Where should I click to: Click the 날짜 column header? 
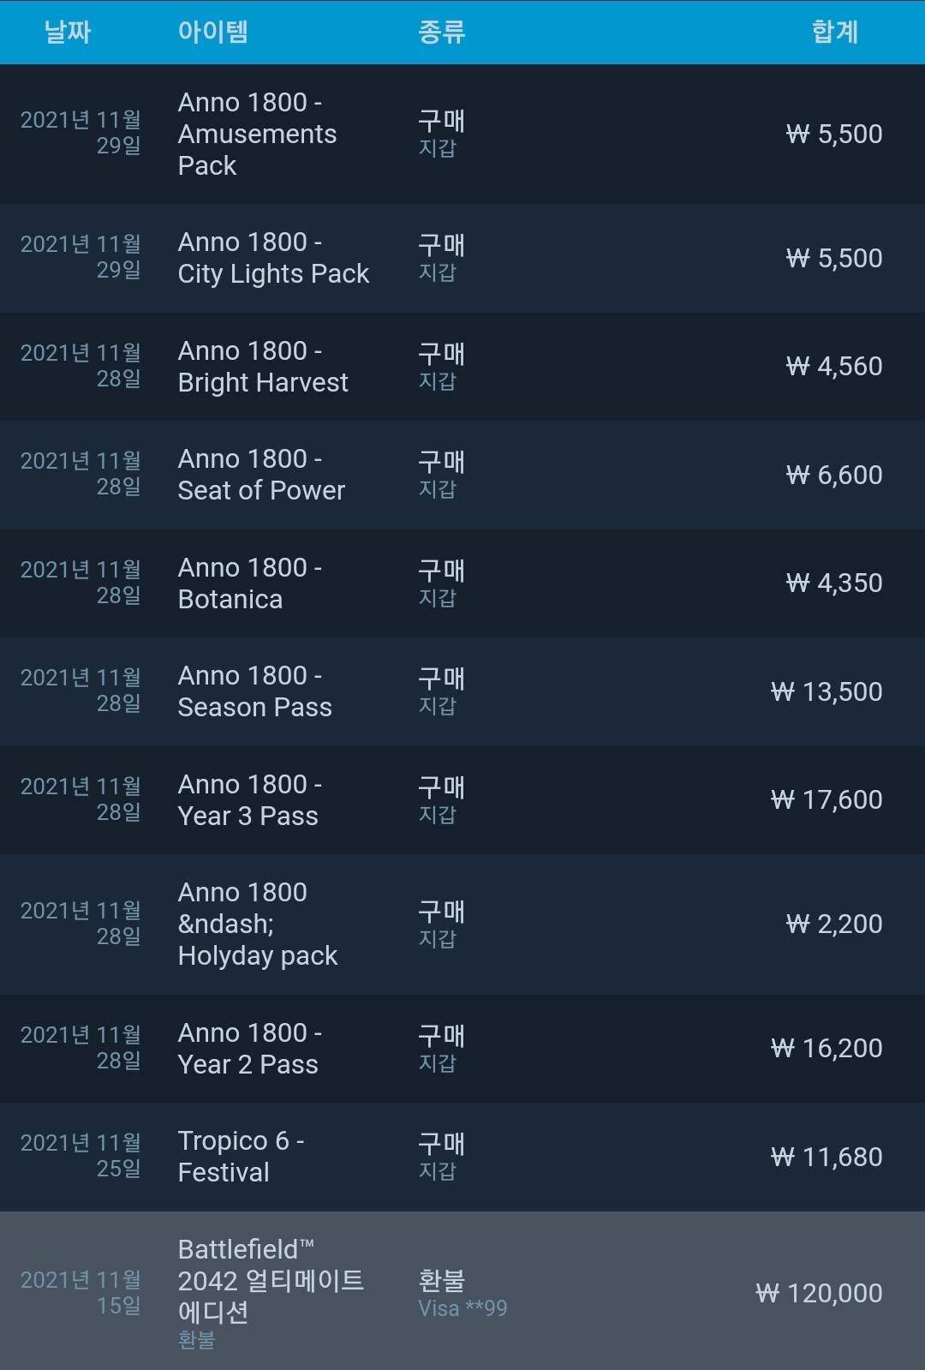pyautogui.click(x=68, y=33)
